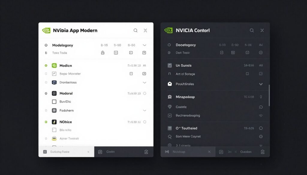
Task: Open search in the NVICIA Contorl panel
Action: (x=252, y=30)
